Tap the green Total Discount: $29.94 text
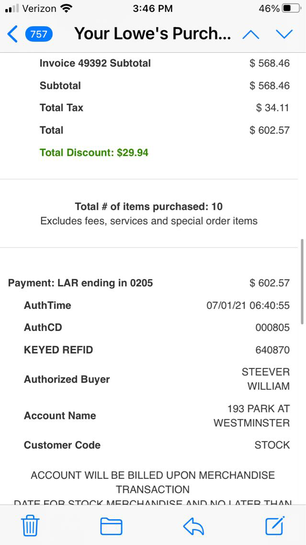 tap(94, 153)
